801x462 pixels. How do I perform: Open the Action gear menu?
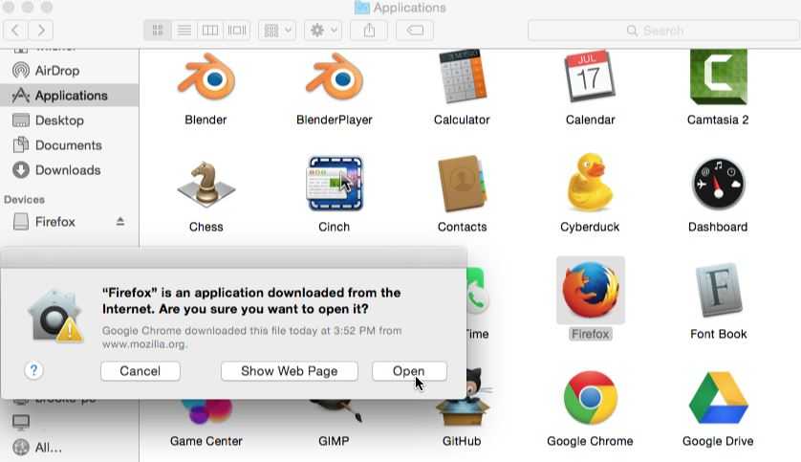pos(323,31)
